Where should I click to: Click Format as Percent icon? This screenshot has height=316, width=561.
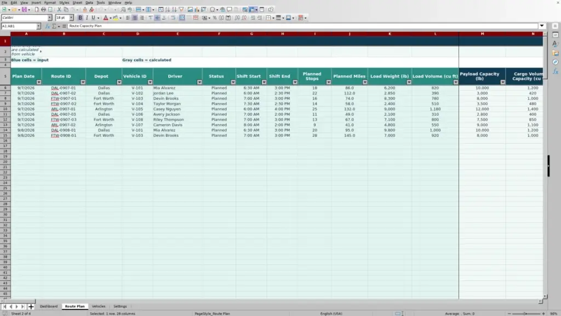click(x=215, y=18)
